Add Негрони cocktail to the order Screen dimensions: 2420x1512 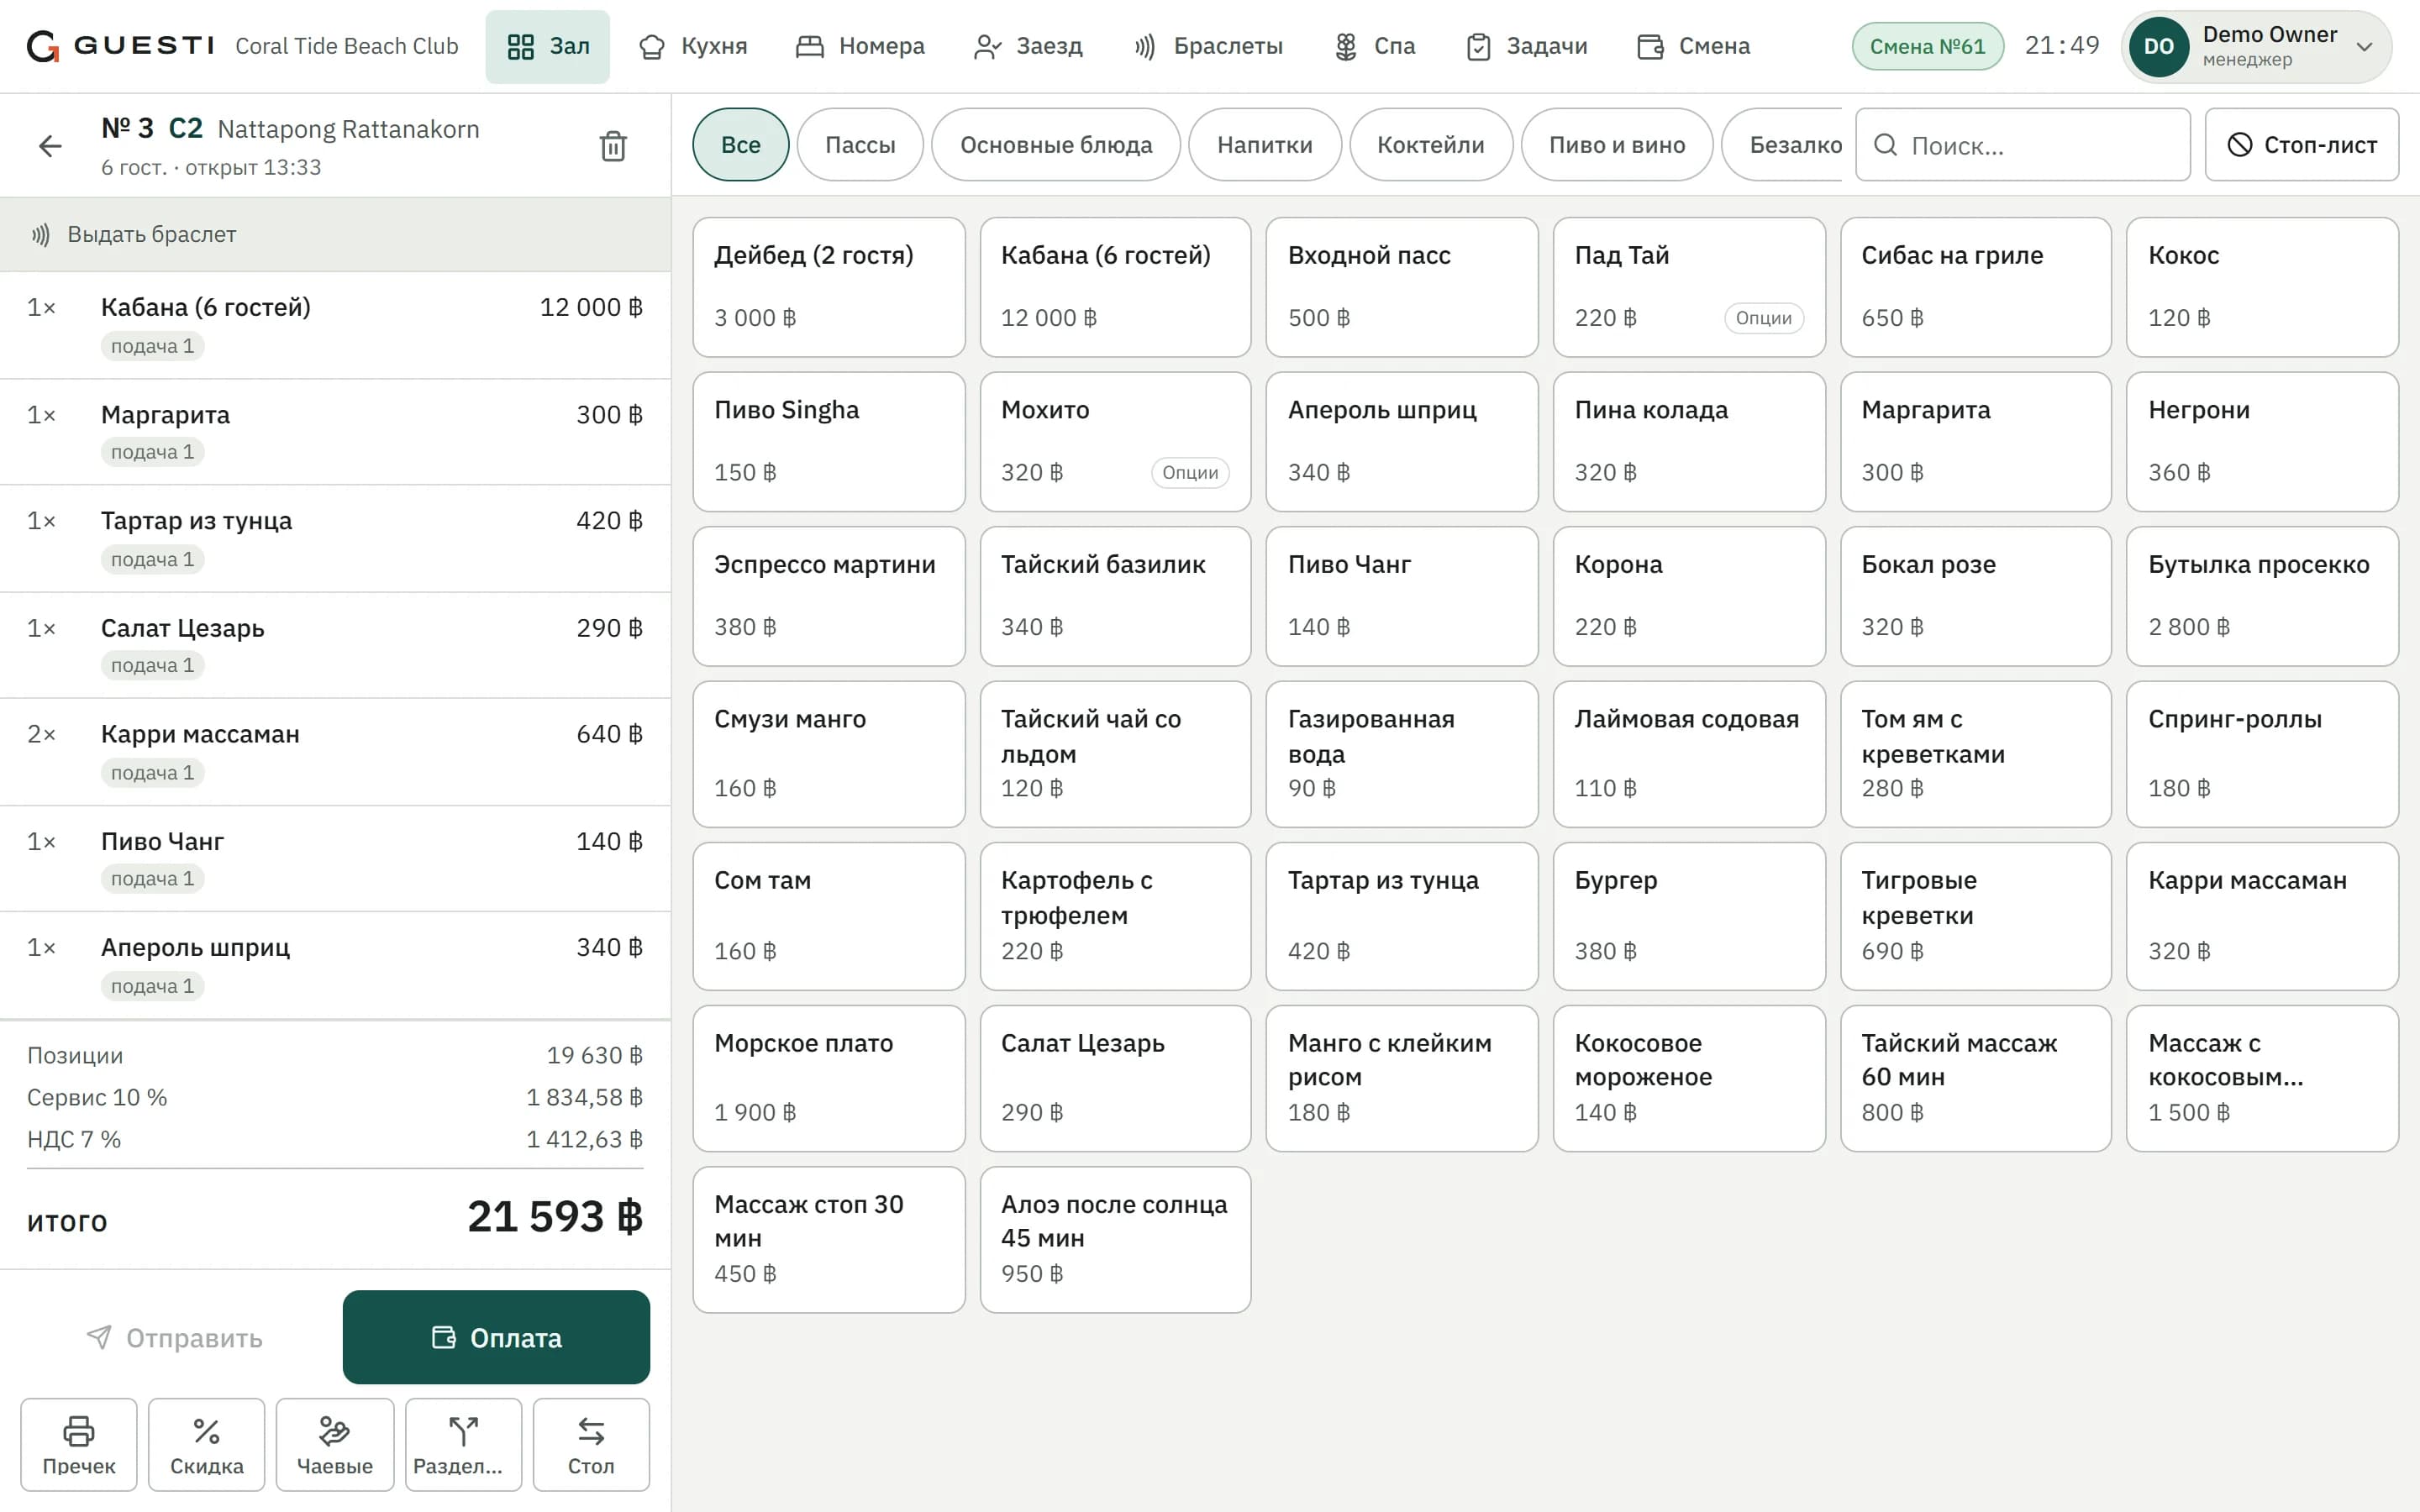[2262, 442]
